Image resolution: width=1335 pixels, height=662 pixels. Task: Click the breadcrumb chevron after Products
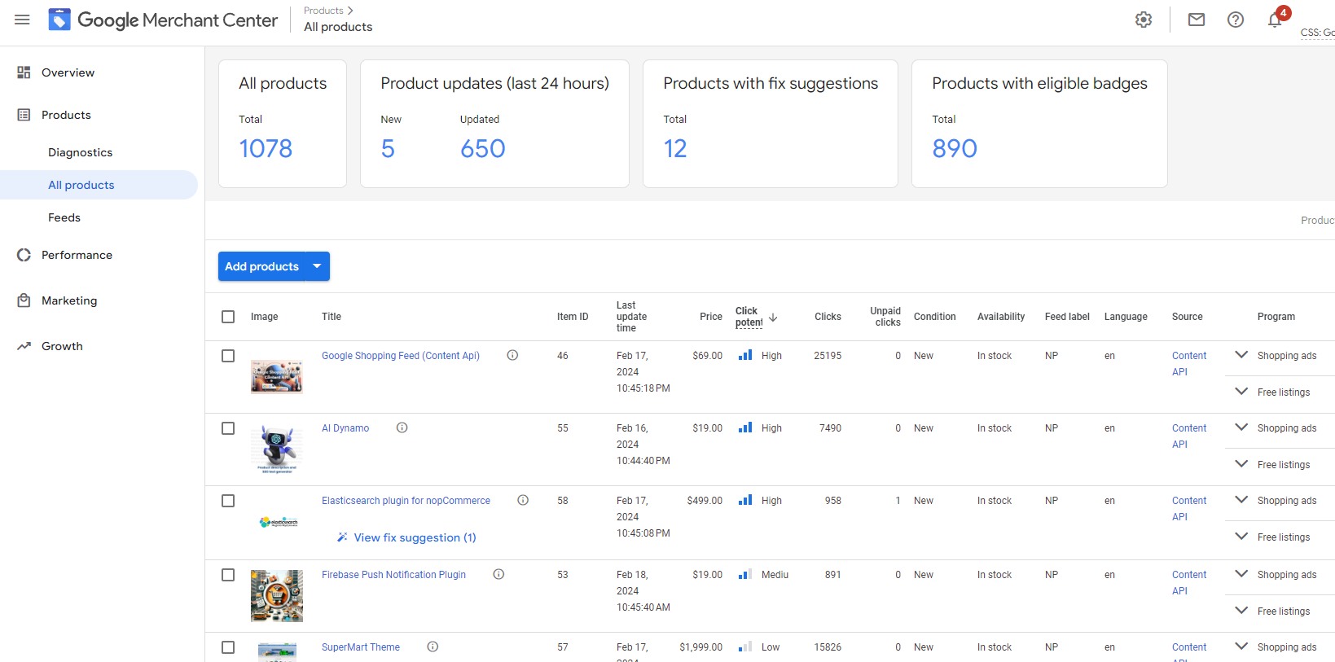point(350,11)
